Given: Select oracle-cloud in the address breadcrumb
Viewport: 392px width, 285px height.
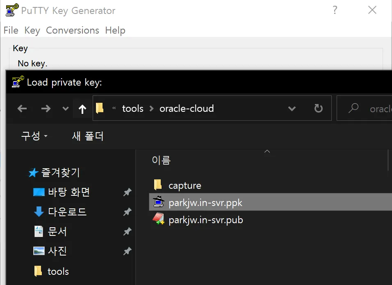Looking at the screenshot, I should pyautogui.click(x=187, y=109).
